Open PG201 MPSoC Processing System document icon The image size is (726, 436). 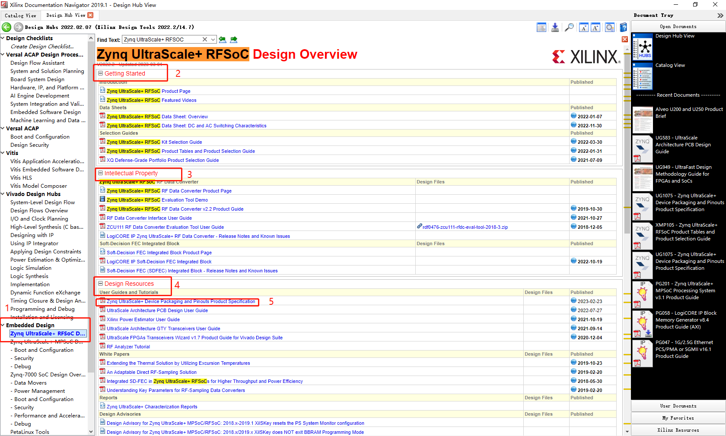click(x=643, y=295)
